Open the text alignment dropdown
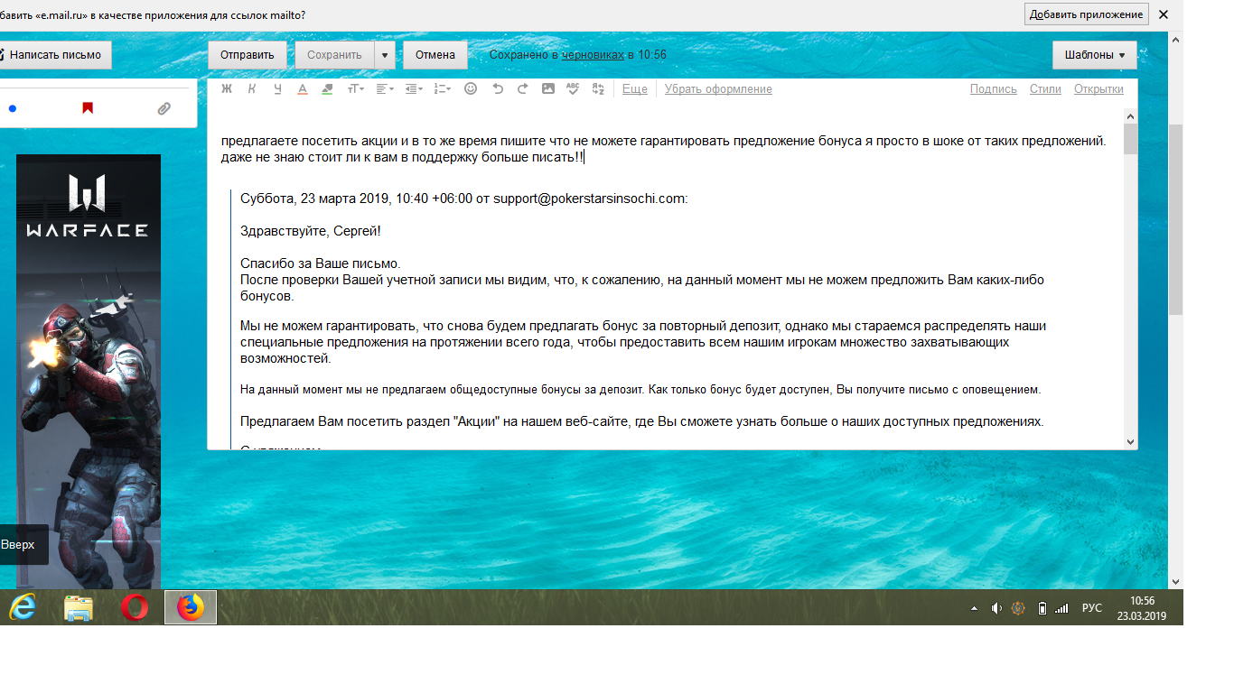The width and height of the screenshot is (1234, 693). click(x=385, y=89)
